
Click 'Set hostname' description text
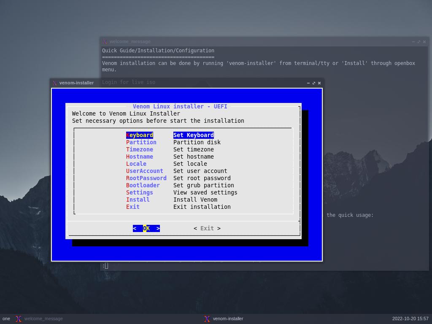click(x=193, y=157)
